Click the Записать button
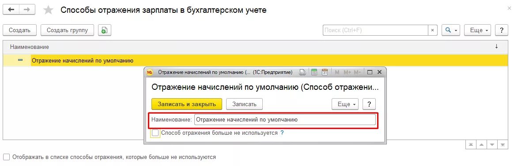Viewport: 514px width, 166px height. [x=244, y=104]
